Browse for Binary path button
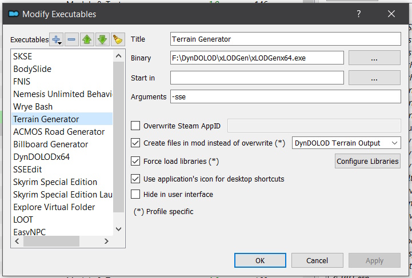The height and width of the screenshot is (278, 412). 374,58
